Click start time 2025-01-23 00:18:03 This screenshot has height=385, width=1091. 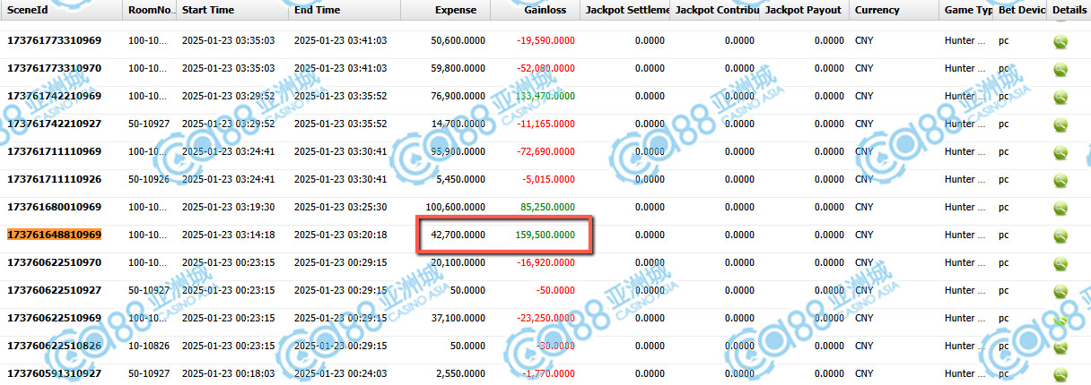pyautogui.click(x=228, y=373)
